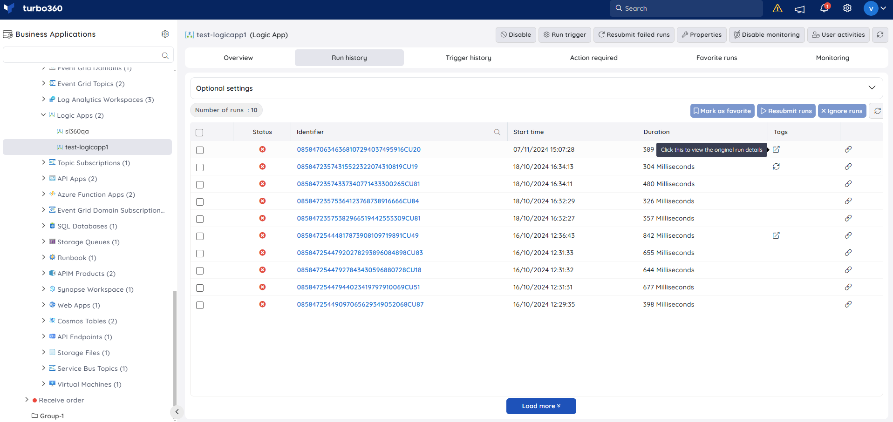Expand Azure Function Apps node

tap(43, 194)
